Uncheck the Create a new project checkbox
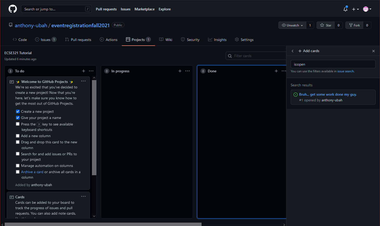The height and width of the screenshot is (226, 380). pyautogui.click(x=18, y=111)
